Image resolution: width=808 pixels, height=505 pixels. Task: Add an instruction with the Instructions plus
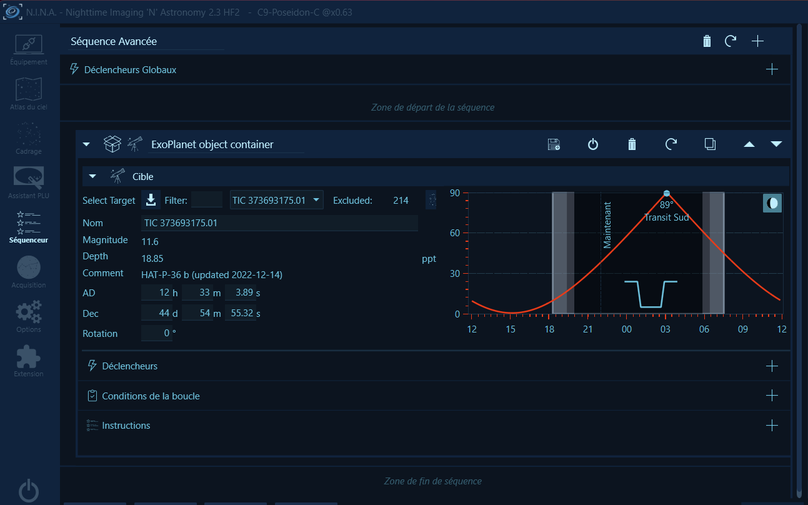tap(772, 426)
